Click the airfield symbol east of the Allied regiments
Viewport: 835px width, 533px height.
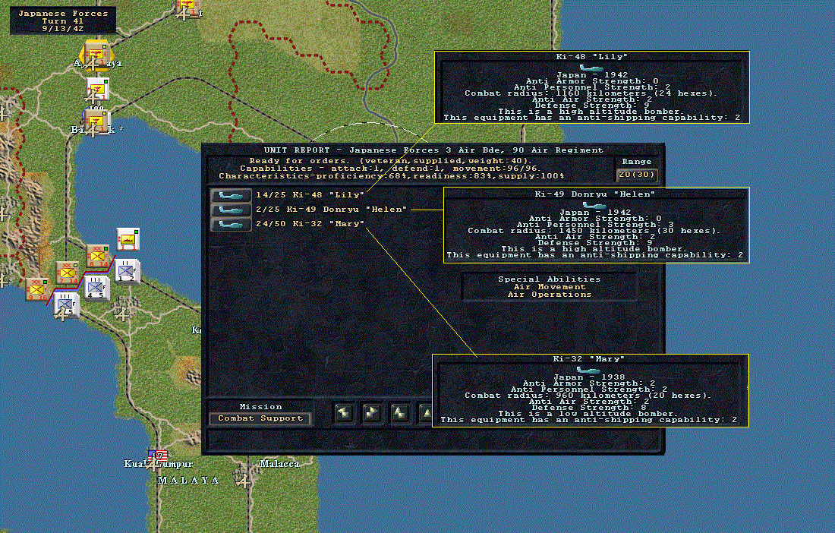[x=122, y=314]
